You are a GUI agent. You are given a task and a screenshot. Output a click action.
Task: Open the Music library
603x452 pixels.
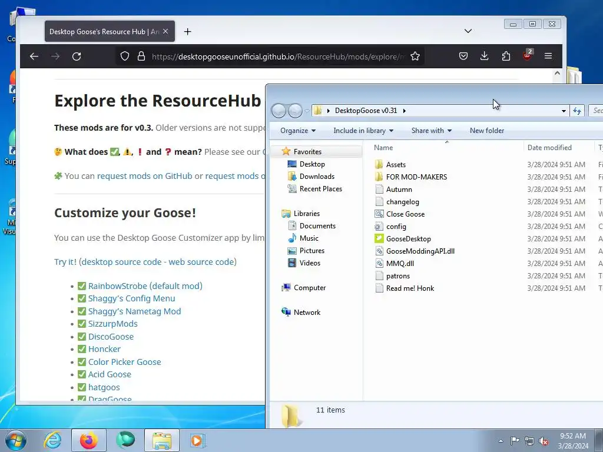pos(309,238)
